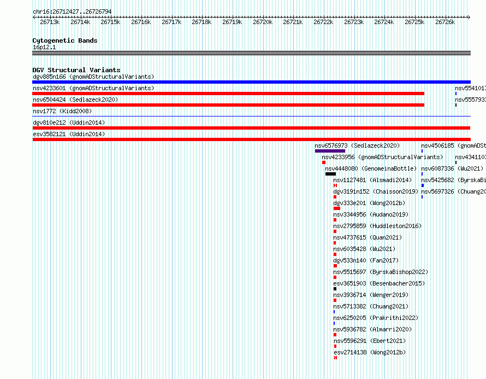Click red marker under nsv5936782

coord(335,335)
